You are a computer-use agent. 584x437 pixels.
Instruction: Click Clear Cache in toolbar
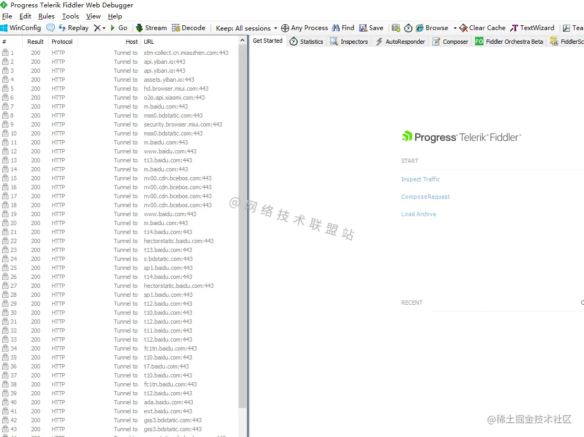click(482, 28)
